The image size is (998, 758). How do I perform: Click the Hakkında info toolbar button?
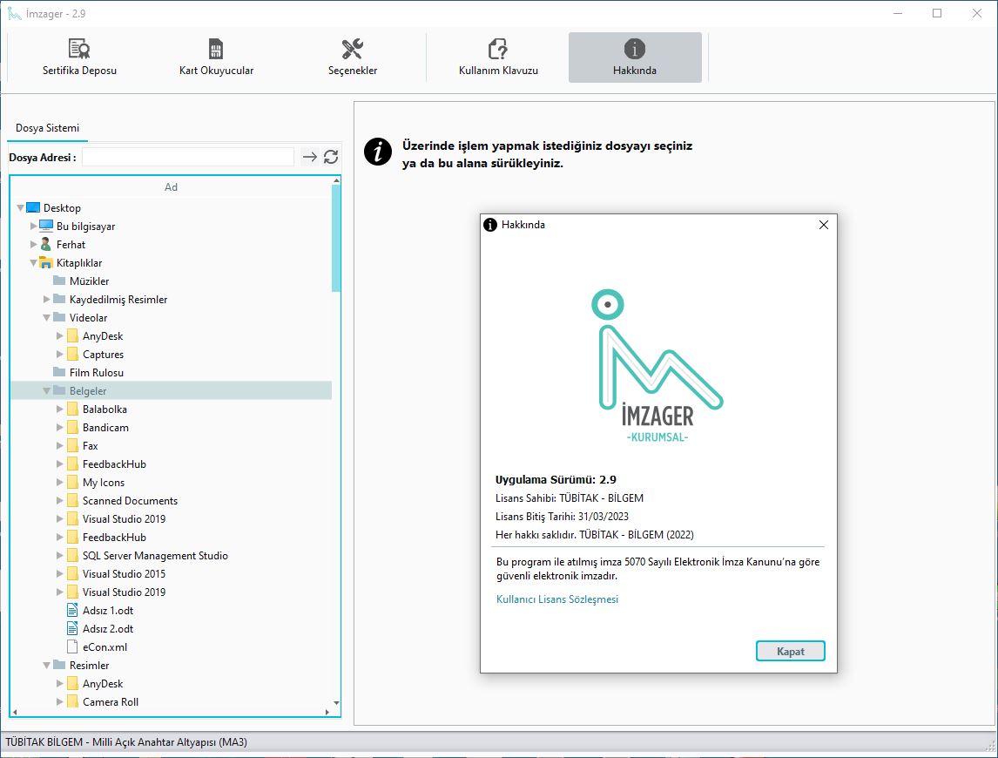635,58
